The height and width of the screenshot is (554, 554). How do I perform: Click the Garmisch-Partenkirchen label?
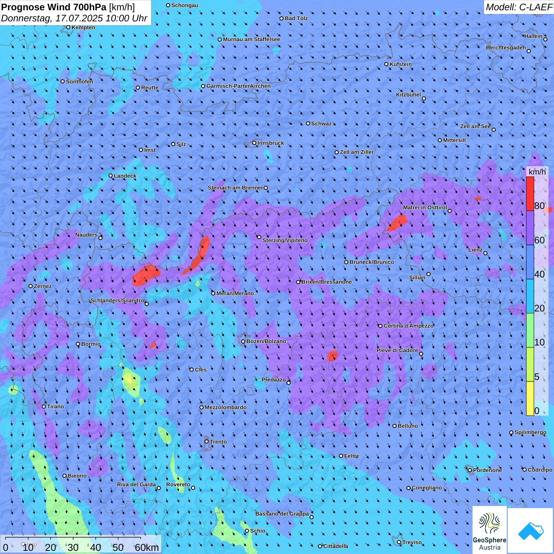tap(238, 86)
